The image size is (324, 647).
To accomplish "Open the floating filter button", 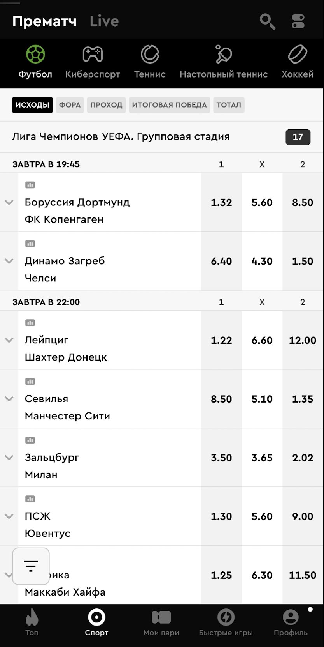I will [31, 566].
